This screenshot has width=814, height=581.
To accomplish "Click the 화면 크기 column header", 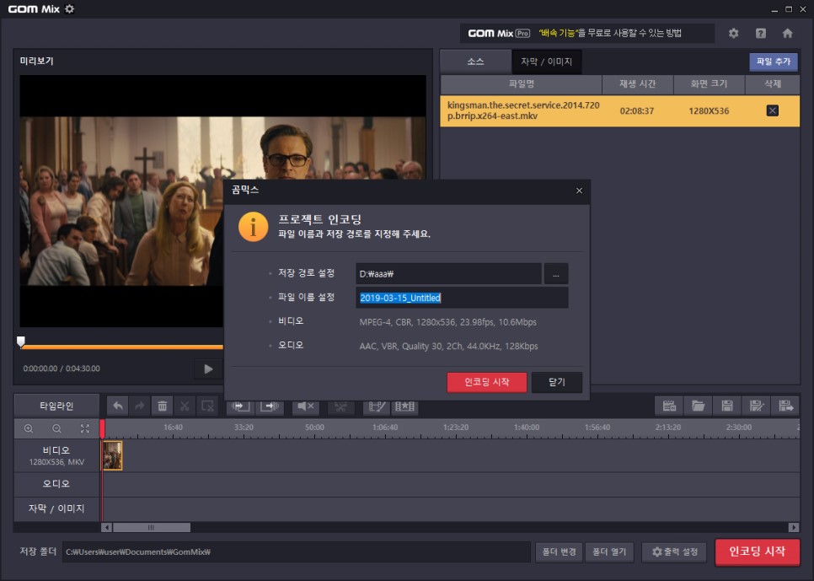I will [x=710, y=84].
